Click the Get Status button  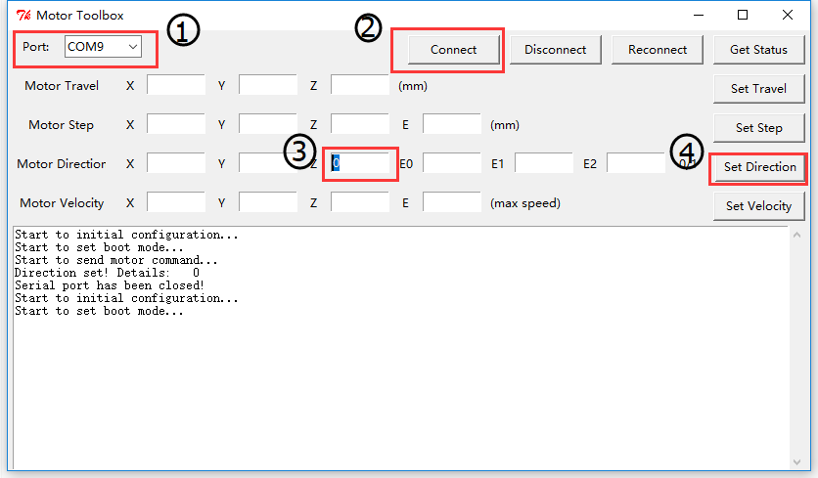[758, 49]
